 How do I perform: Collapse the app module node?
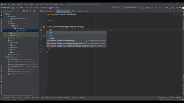coord(4,14)
